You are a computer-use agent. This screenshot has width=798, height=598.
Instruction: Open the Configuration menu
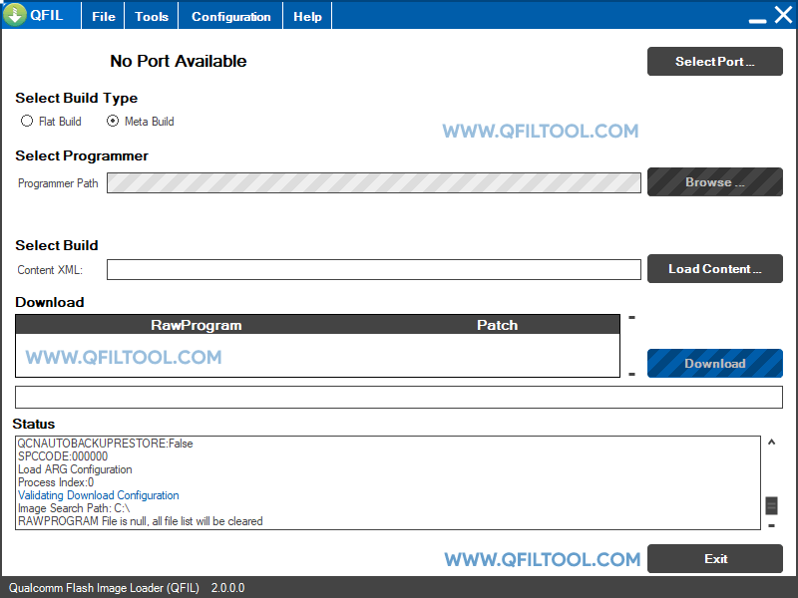click(230, 15)
